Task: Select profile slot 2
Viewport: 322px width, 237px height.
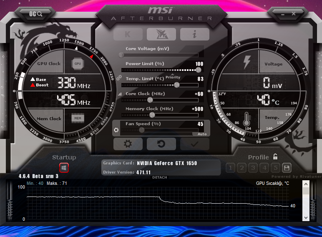Action: [x=241, y=168]
